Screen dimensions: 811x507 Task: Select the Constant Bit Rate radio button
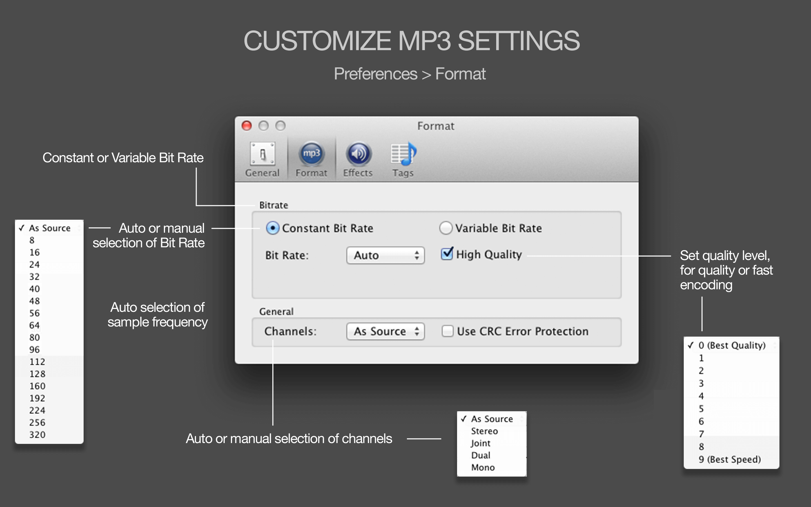273,228
